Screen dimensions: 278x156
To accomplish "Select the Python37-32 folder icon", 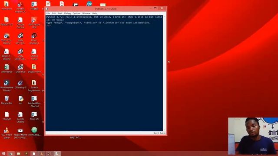I will pyautogui.click(x=7, y=21).
